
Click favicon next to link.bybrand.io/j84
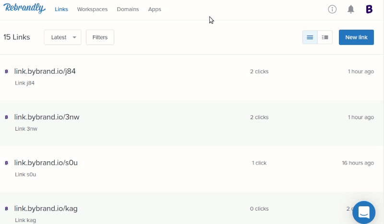[7, 72]
